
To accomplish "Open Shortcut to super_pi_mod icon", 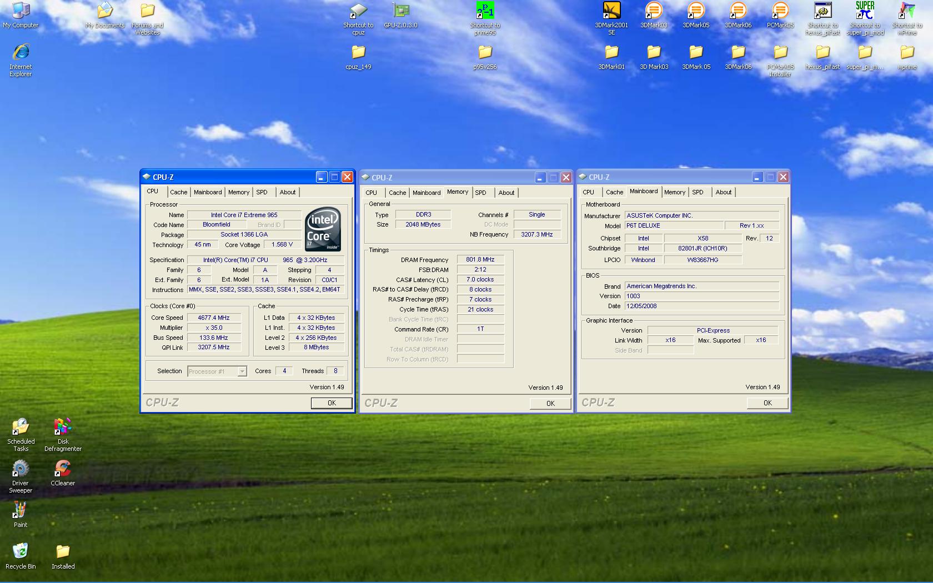I will 865,19.
